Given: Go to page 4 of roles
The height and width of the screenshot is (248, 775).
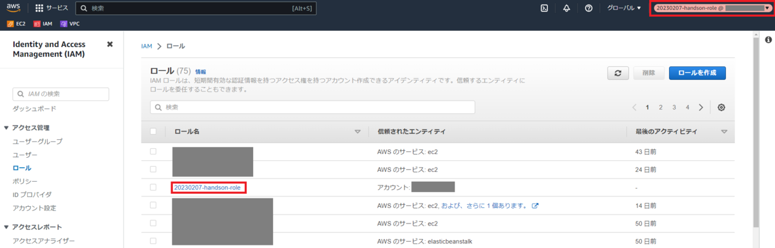Looking at the screenshot, I should 687,107.
